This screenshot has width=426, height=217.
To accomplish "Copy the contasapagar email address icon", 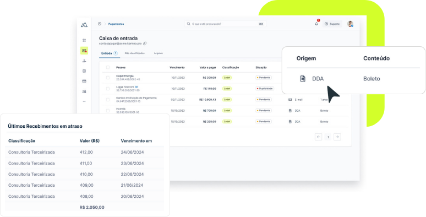I will (x=145, y=44).
